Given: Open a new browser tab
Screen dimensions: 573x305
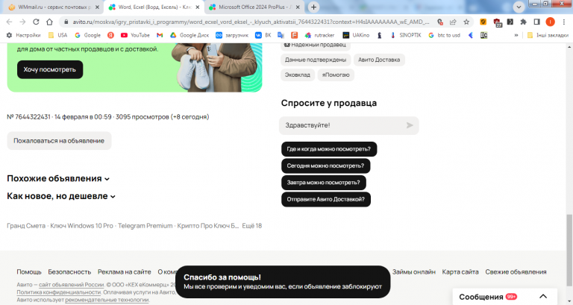Looking at the screenshot, I should (x=313, y=7).
